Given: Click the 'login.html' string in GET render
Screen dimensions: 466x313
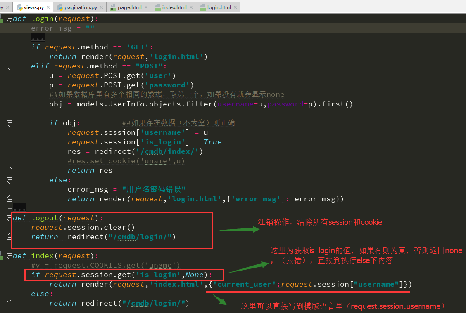Looking at the screenshot, I should click(x=179, y=56).
